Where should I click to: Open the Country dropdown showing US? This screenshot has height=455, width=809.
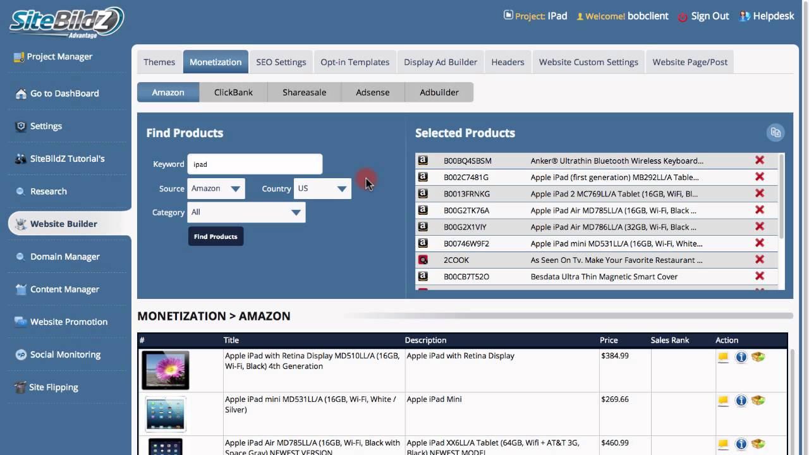pos(322,188)
